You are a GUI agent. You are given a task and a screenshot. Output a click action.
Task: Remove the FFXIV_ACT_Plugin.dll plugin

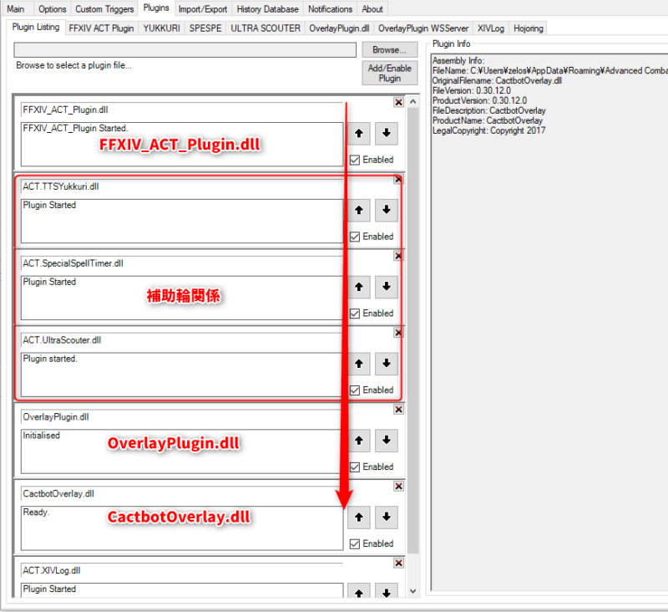398,102
